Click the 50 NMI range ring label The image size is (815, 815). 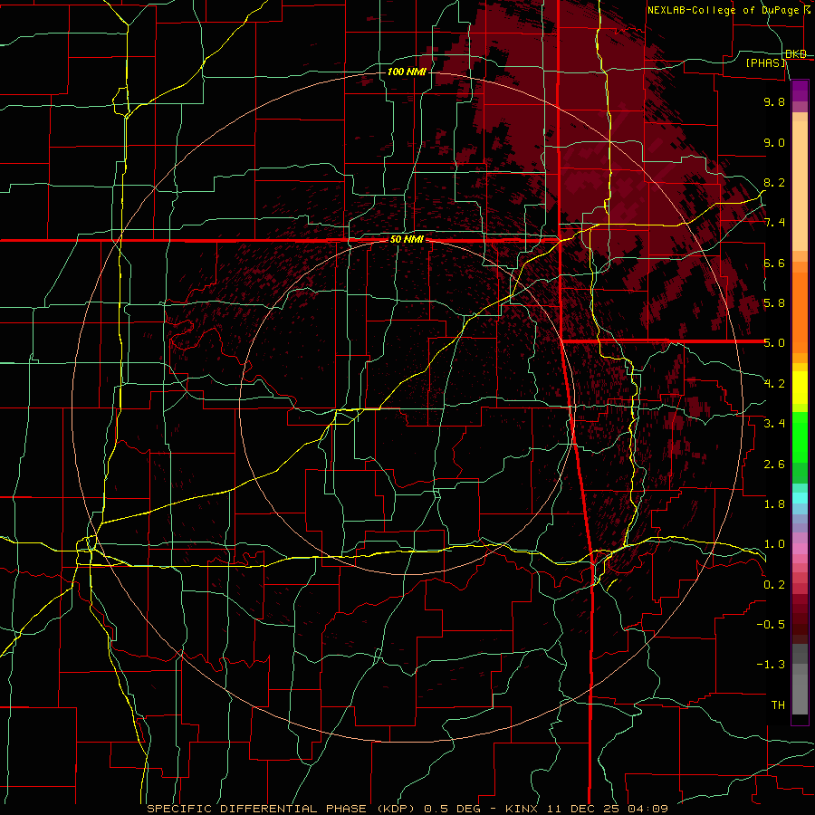tap(407, 240)
